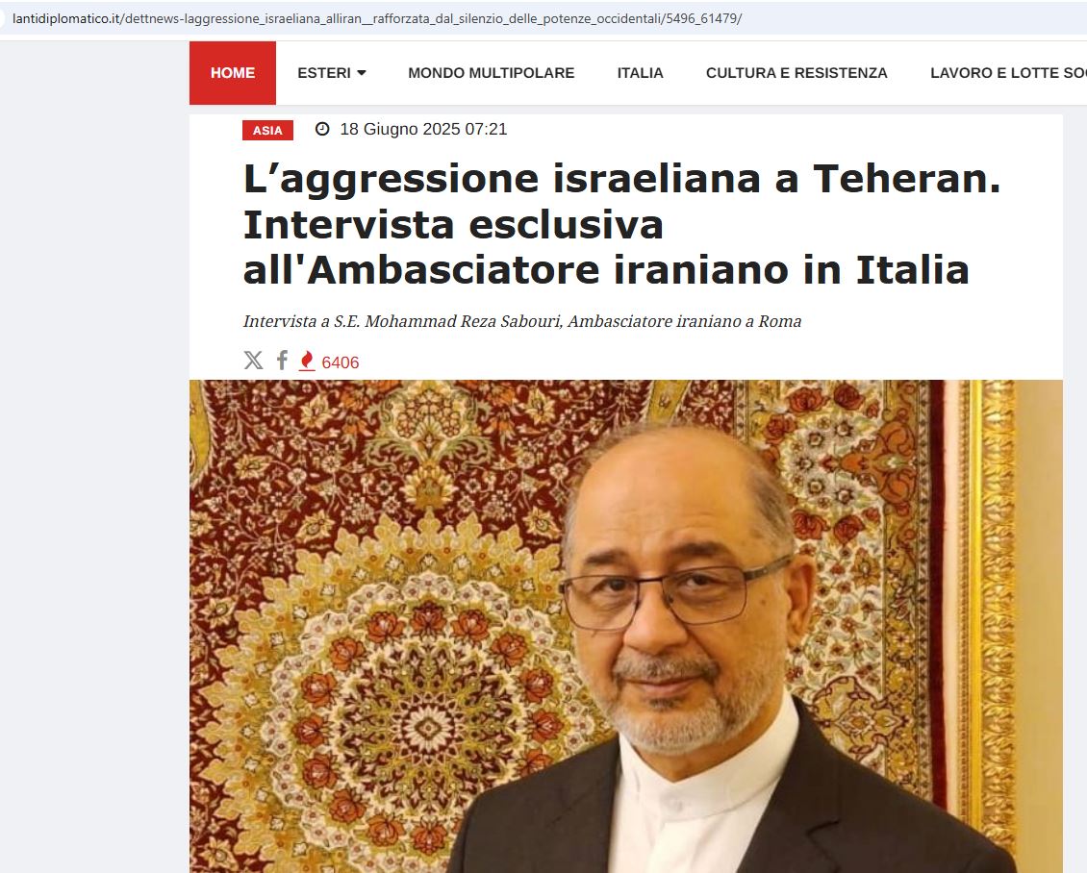The width and height of the screenshot is (1087, 873).
Task: Click the 6406 view count
Action: 341,362
